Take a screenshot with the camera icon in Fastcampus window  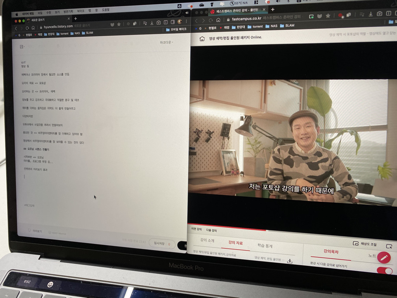coord(379,14)
